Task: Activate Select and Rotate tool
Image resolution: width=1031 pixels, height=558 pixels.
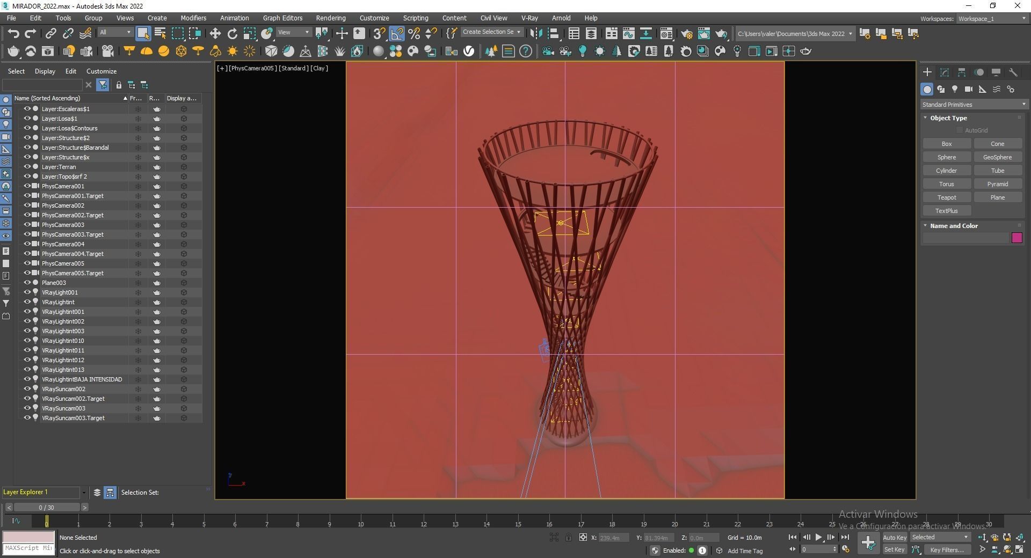Action: click(x=232, y=34)
